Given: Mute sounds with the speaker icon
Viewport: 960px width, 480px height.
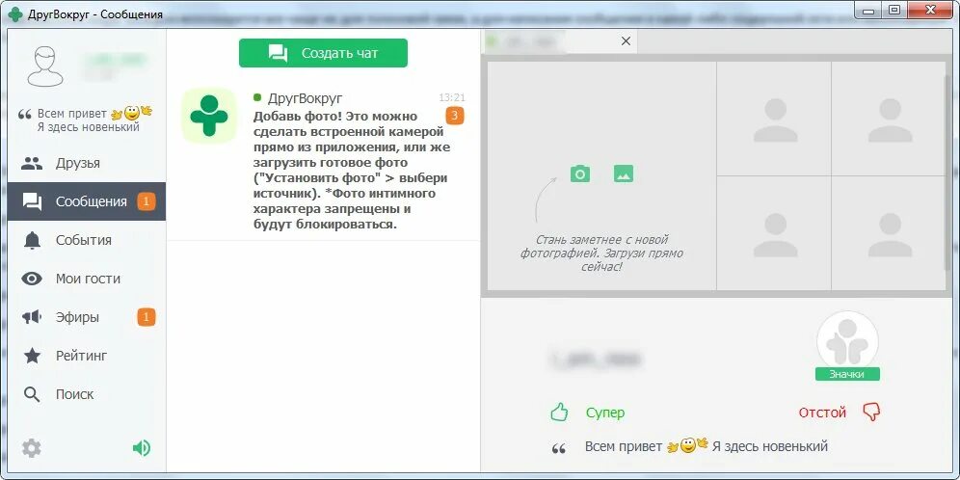Looking at the screenshot, I should pos(142,449).
